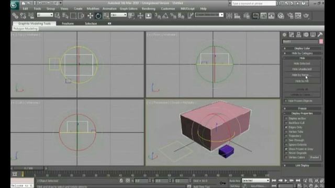Open the Render Setup icon

(290, 16)
